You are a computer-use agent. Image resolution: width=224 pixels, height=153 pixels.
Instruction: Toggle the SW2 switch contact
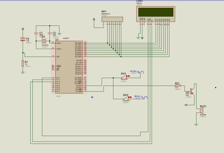click(126, 98)
